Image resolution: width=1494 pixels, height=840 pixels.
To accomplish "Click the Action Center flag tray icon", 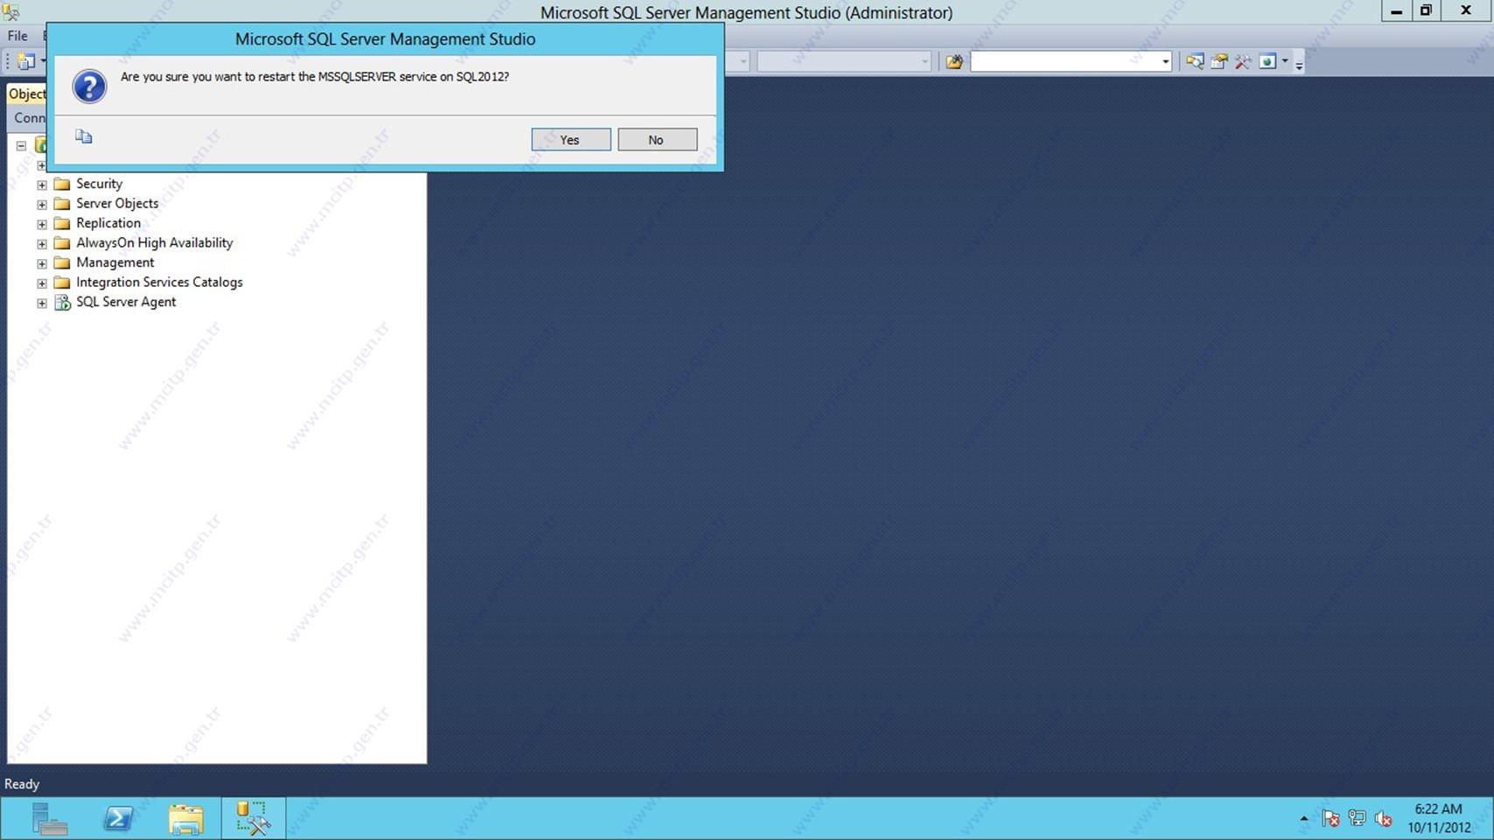I will coord(1330,819).
